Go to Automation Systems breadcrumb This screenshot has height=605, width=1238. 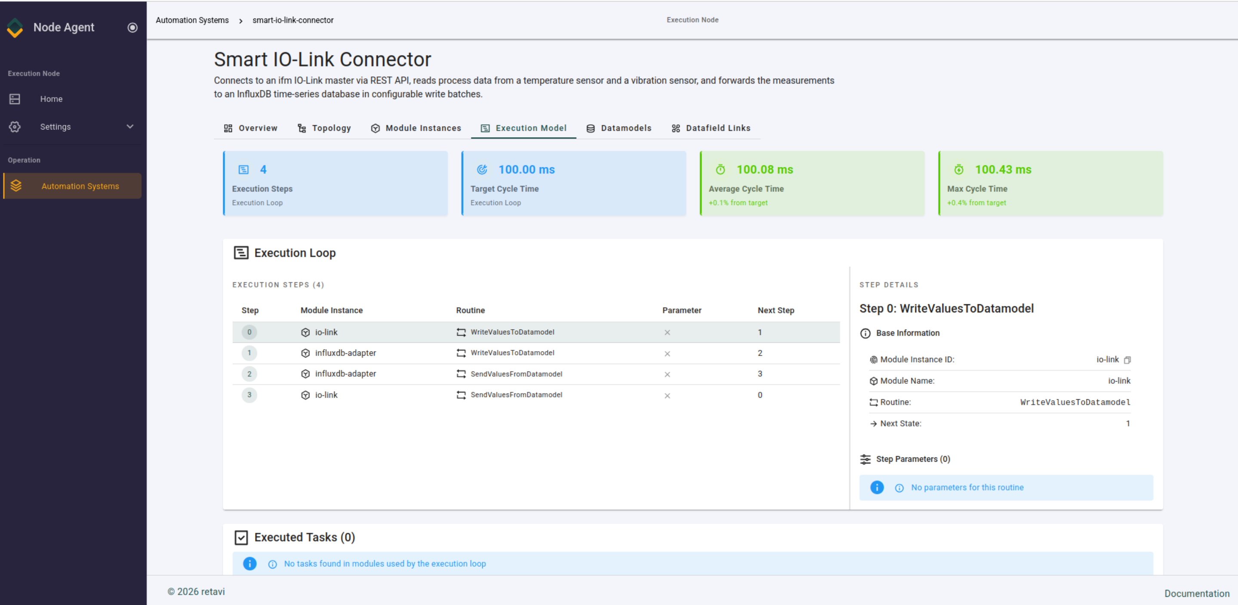[192, 20]
